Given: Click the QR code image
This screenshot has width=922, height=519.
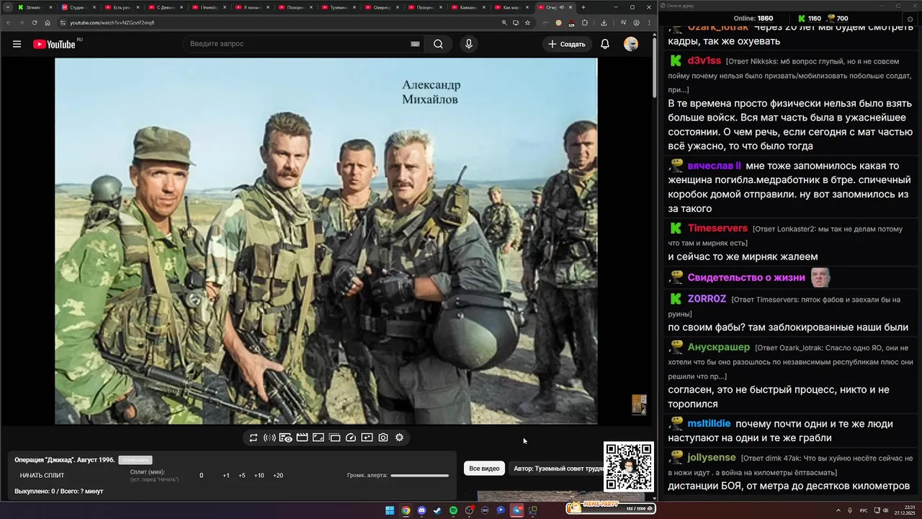Looking at the screenshot, I should [629, 467].
